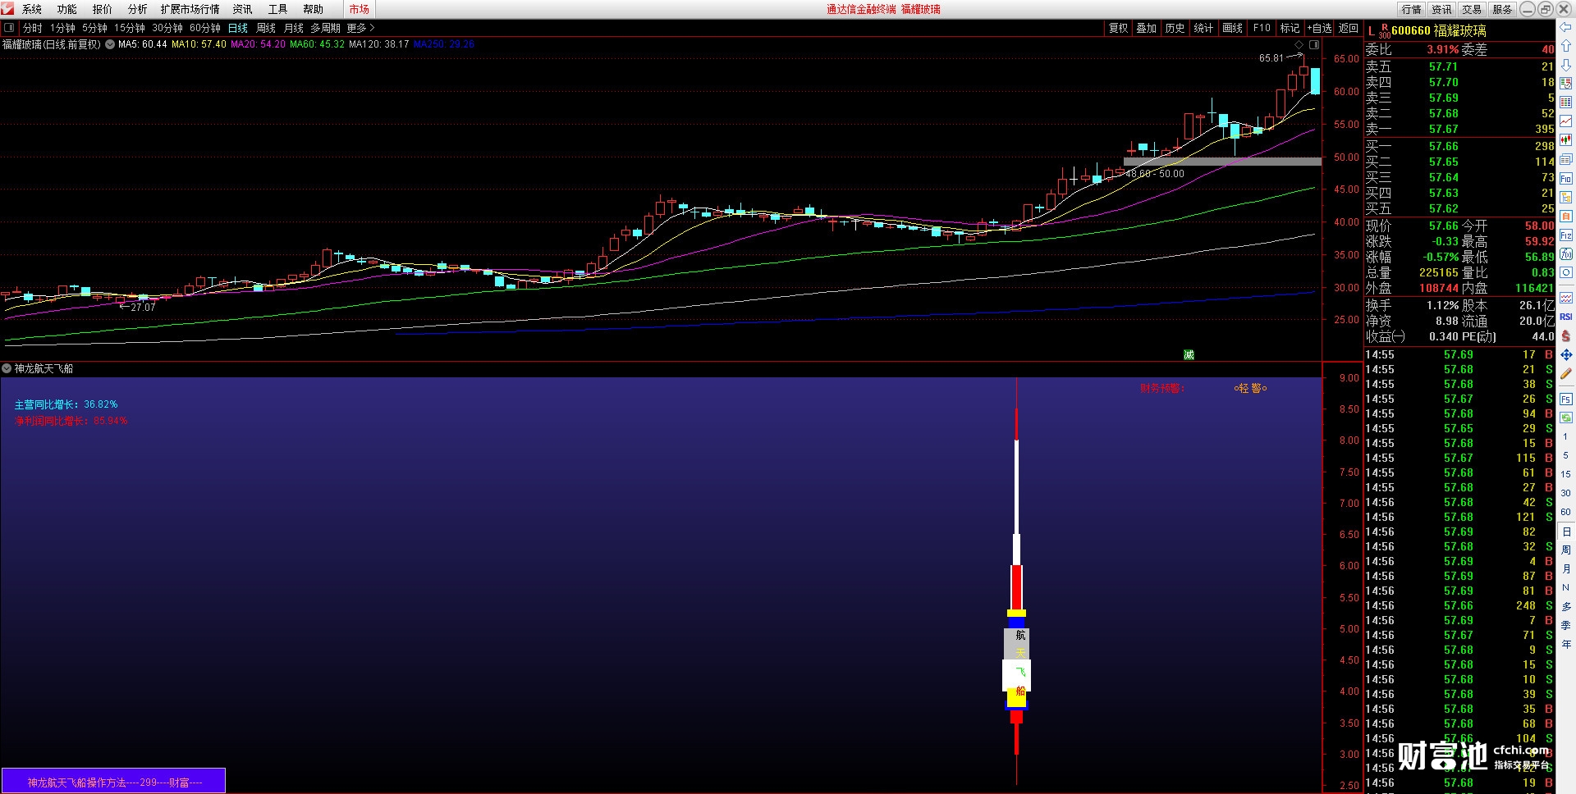Expand the 更多 periods menu
Viewport: 1576px width, 794px height.
coord(360,28)
